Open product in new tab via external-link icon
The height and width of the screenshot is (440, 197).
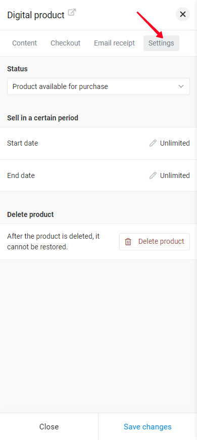(72, 13)
